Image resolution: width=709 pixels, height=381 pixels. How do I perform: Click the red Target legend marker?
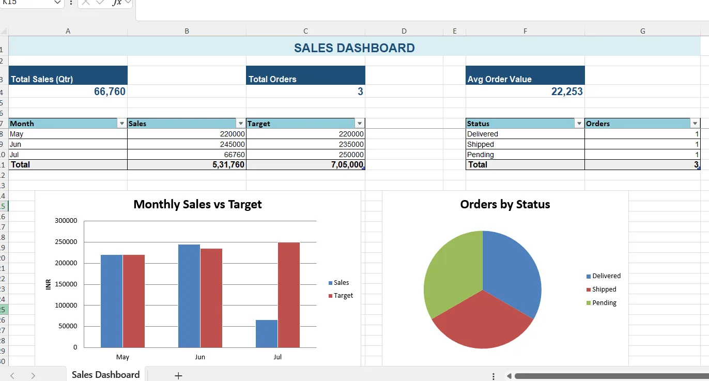[x=331, y=296]
